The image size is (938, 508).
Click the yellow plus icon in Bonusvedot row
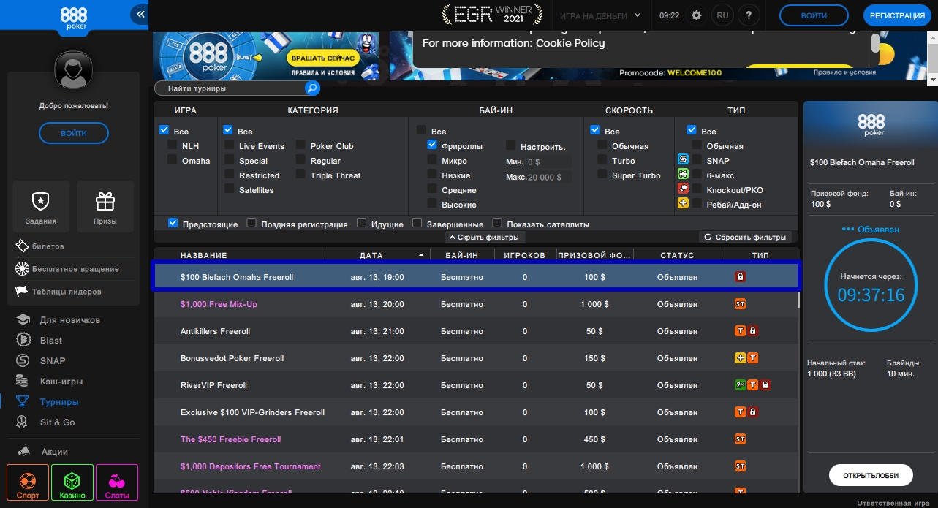[x=740, y=358]
